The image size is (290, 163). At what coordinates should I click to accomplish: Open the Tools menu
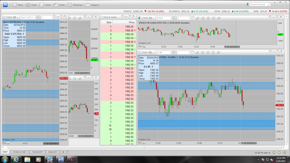coord(31,5)
